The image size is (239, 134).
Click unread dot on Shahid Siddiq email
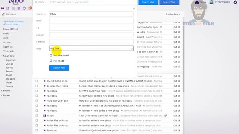[x=45, y=81]
